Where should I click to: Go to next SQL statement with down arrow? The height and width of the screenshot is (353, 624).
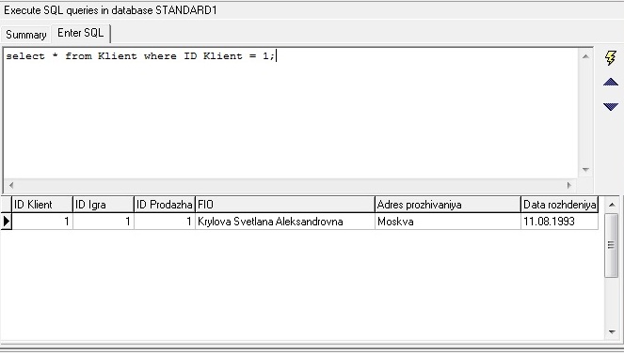coord(611,106)
